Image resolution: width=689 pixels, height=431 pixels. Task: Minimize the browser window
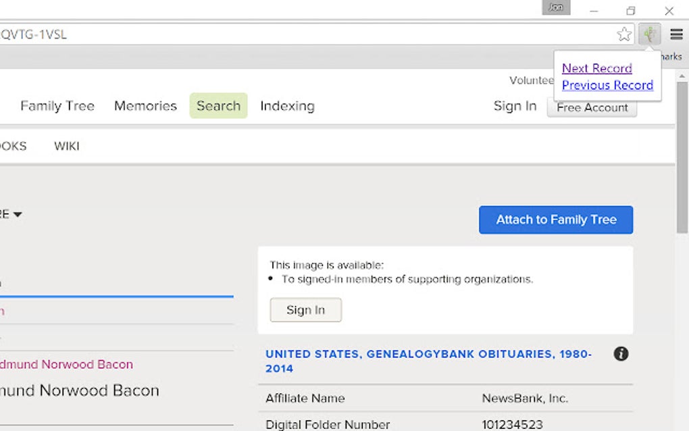click(x=594, y=11)
